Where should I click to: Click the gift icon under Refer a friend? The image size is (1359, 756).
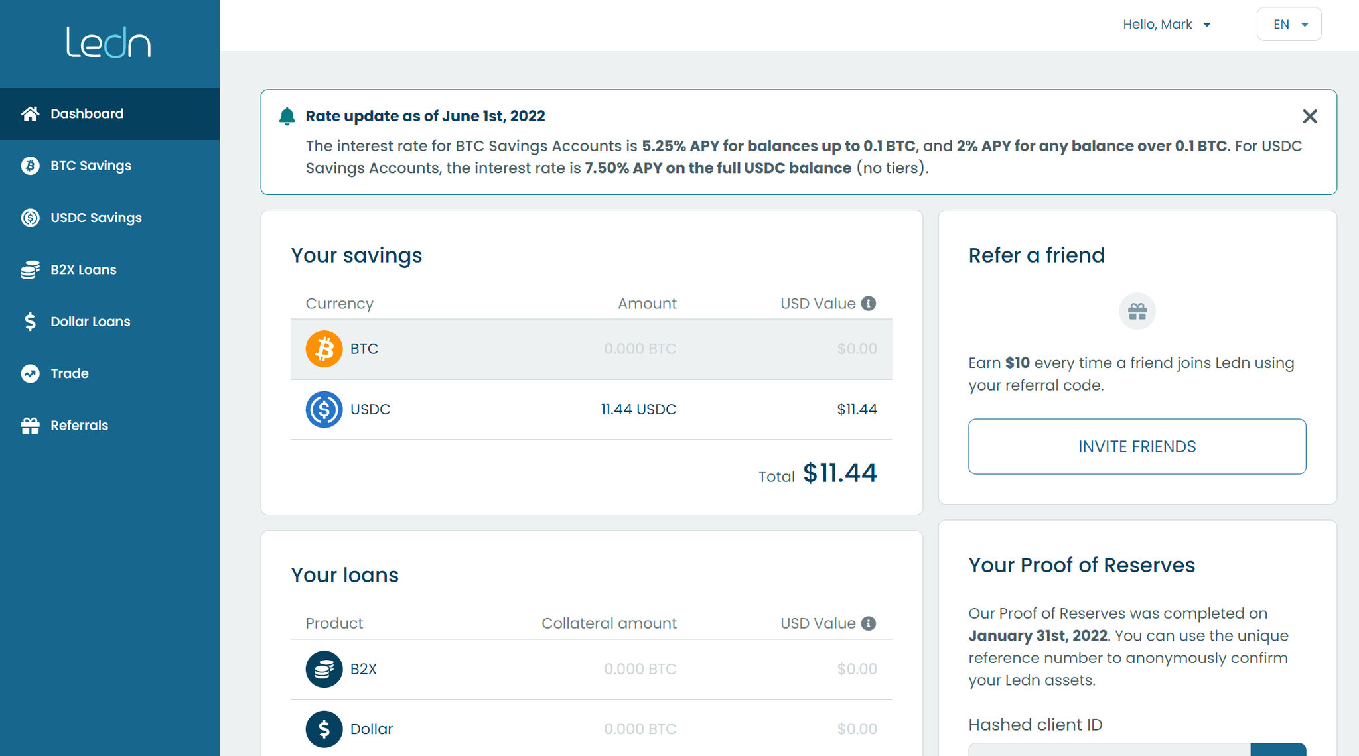tap(1137, 312)
